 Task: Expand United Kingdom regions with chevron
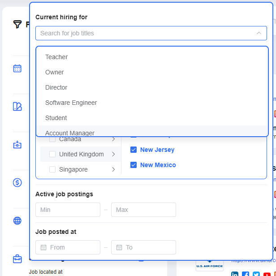[113, 154]
